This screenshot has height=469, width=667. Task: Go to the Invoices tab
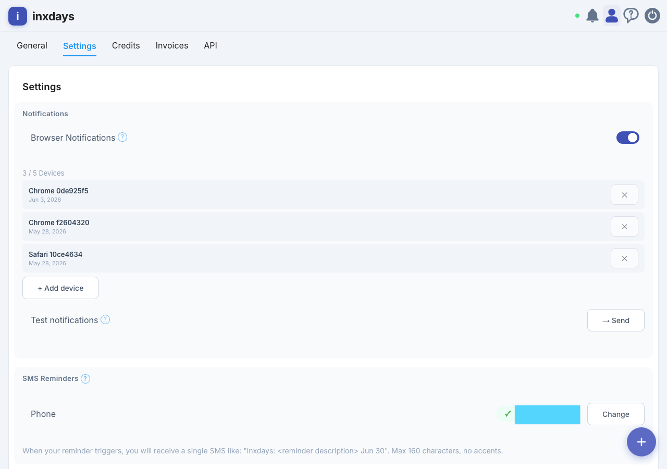pos(172,46)
